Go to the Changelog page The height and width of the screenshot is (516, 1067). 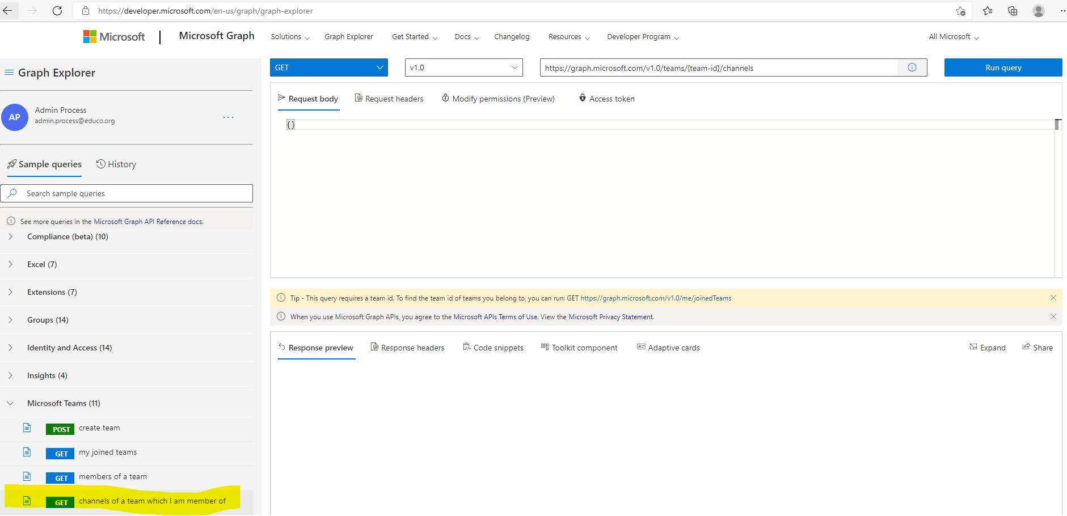point(512,37)
